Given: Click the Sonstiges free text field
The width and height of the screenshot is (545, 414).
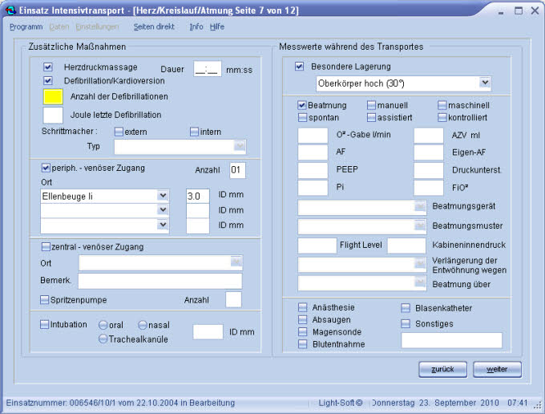Looking at the screenshot, I should point(452,340).
